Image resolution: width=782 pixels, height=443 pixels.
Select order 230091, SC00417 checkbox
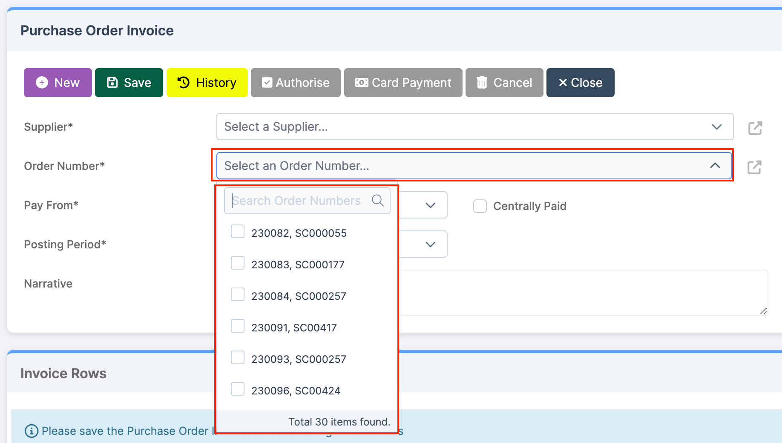tap(238, 326)
